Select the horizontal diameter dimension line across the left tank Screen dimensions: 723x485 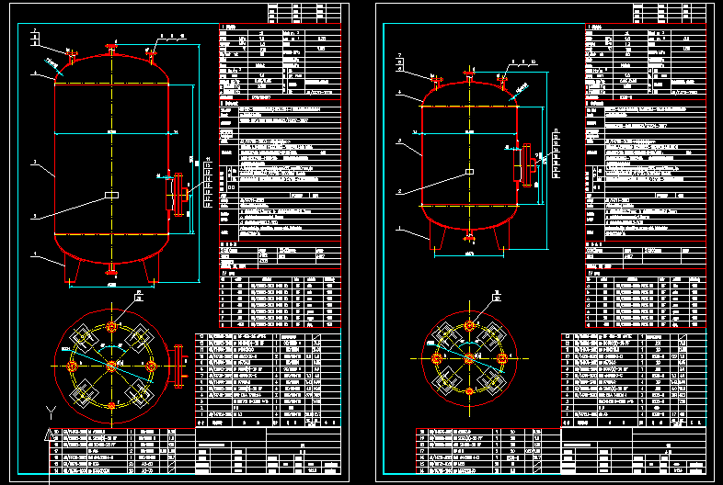pyautogui.click(x=111, y=135)
